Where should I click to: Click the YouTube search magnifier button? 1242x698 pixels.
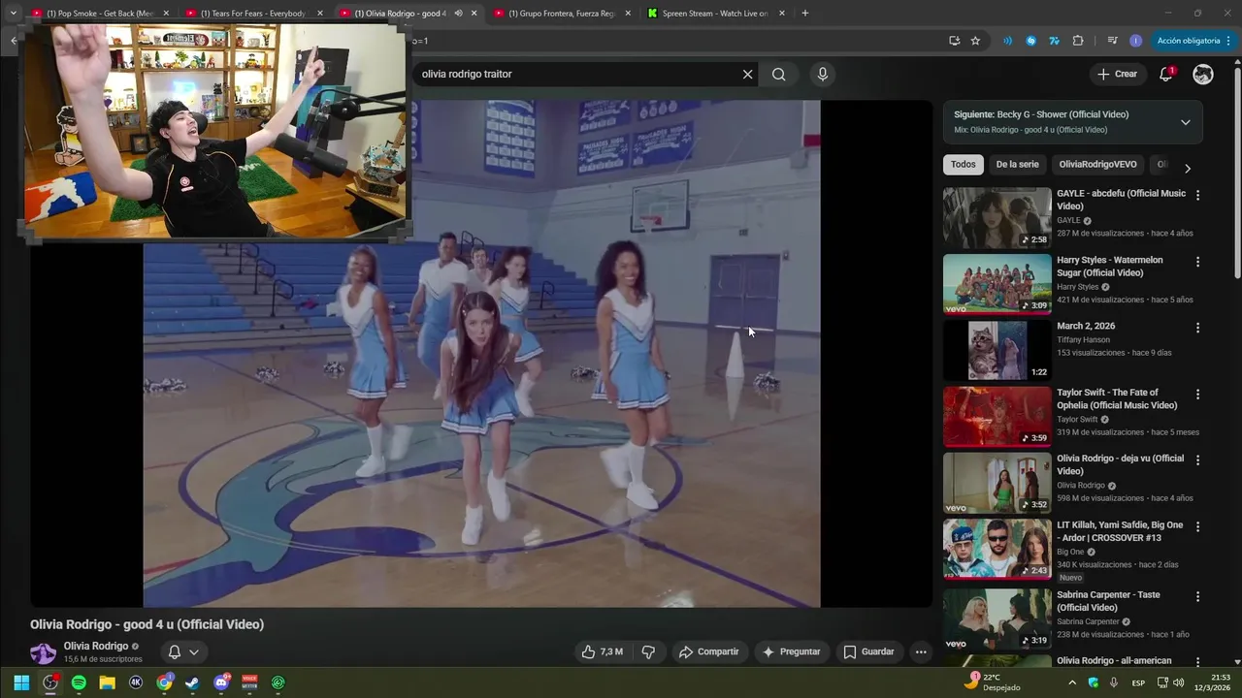(x=778, y=75)
